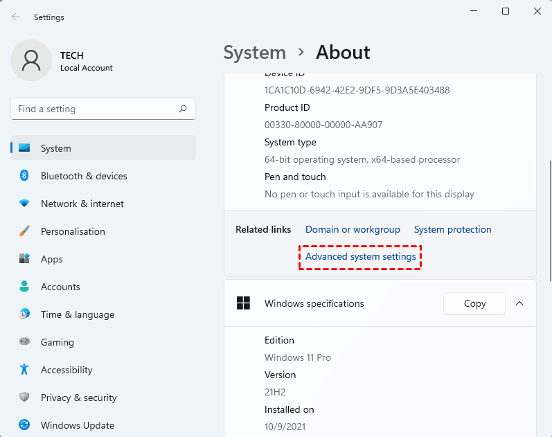Click the Time & language clock icon
The width and height of the screenshot is (552, 437).
pyautogui.click(x=24, y=314)
